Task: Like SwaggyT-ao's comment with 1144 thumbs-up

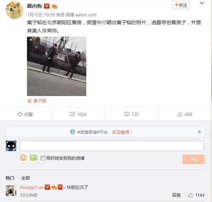Action: click(x=190, y=195)
